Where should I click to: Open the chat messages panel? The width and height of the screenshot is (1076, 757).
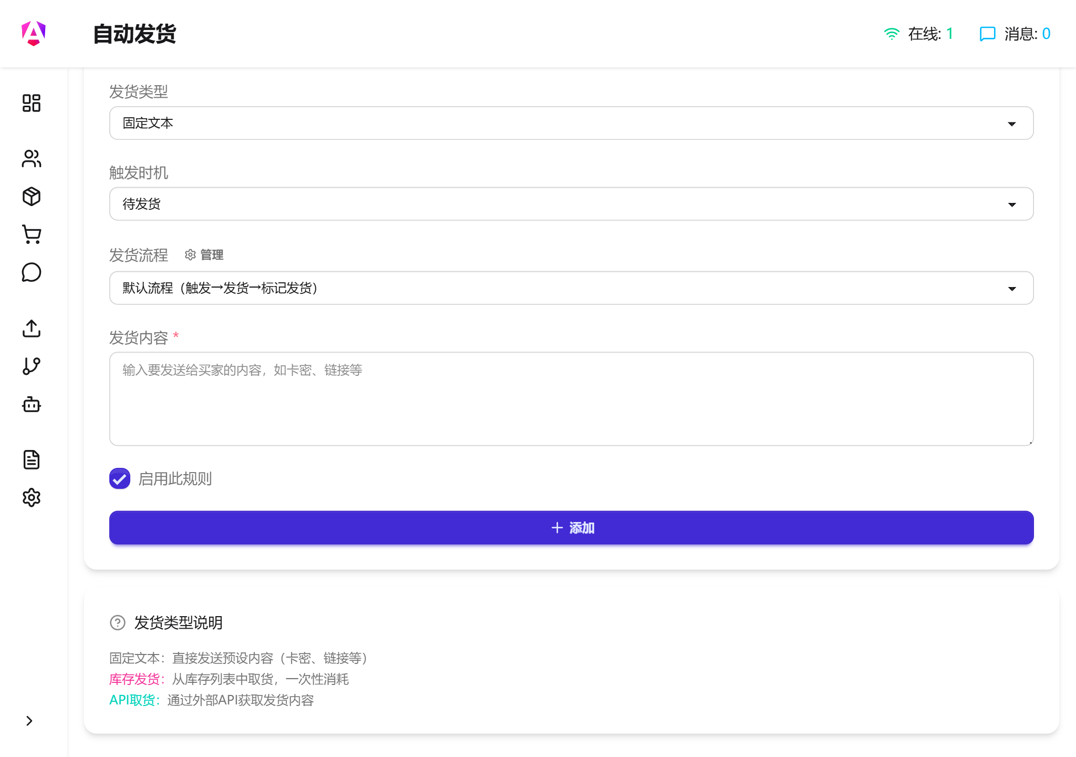point(32,272)
